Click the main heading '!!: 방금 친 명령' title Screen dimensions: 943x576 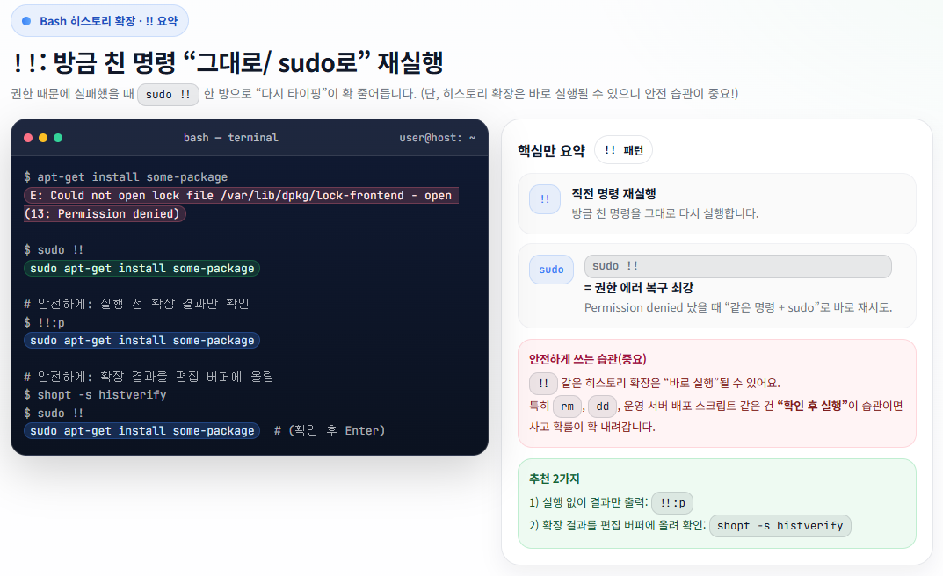click(x=228, y=61)
